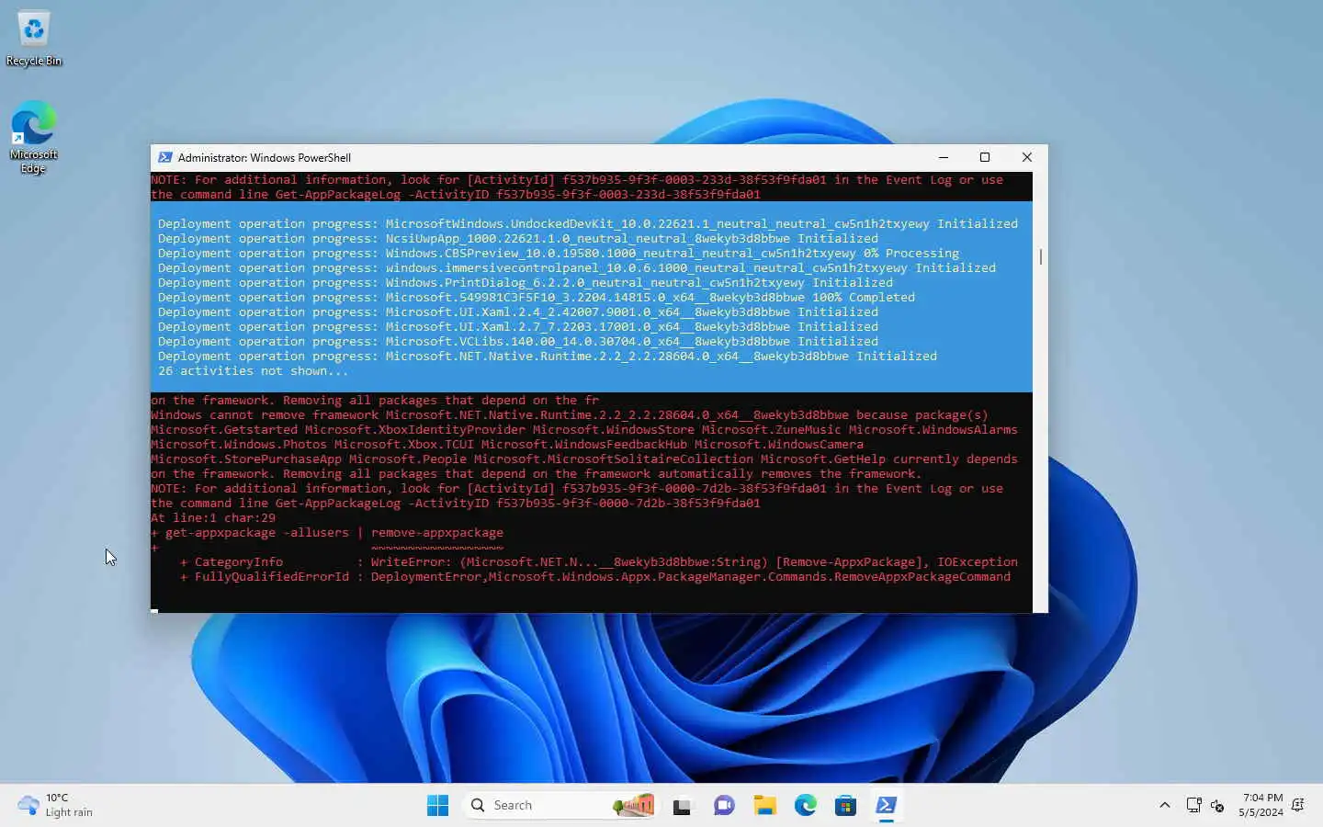Screen dimensions: 1323x827
Task: Click the Microsoft.549981C3F5F10 '100% Completed' progress line
Action: [537, 298]
